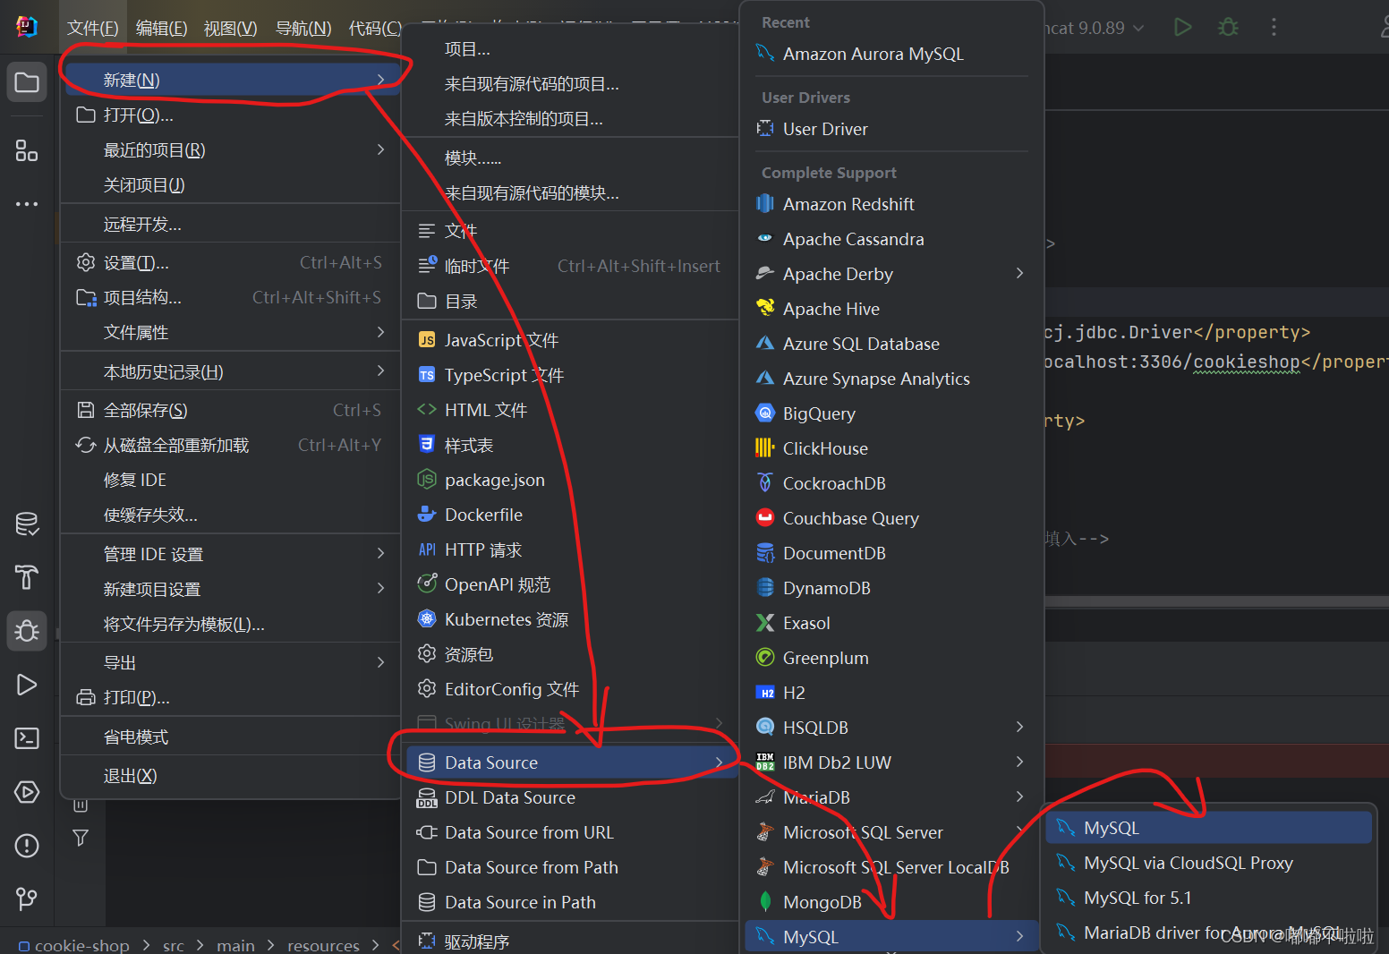This screenshot has height=954, width=1389.
Task: Select 打开(O)... menu entry
Action: (230, 115)
